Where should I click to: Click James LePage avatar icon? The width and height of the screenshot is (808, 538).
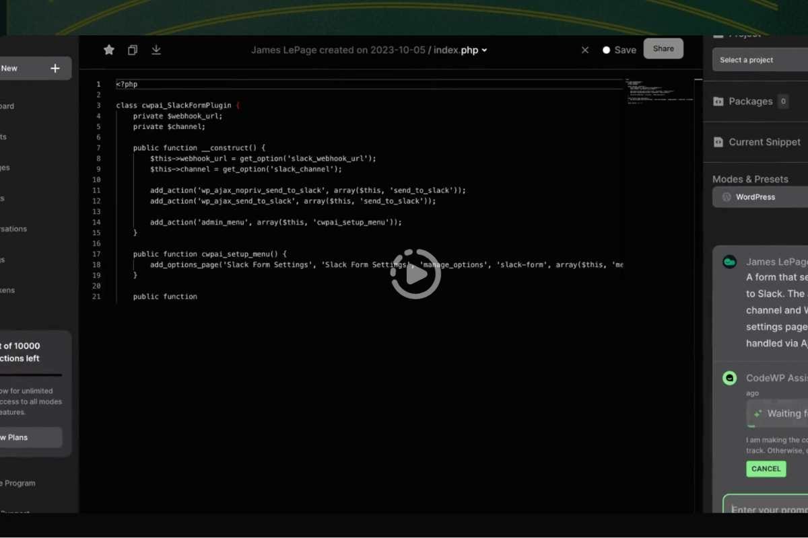click(729, 262)
